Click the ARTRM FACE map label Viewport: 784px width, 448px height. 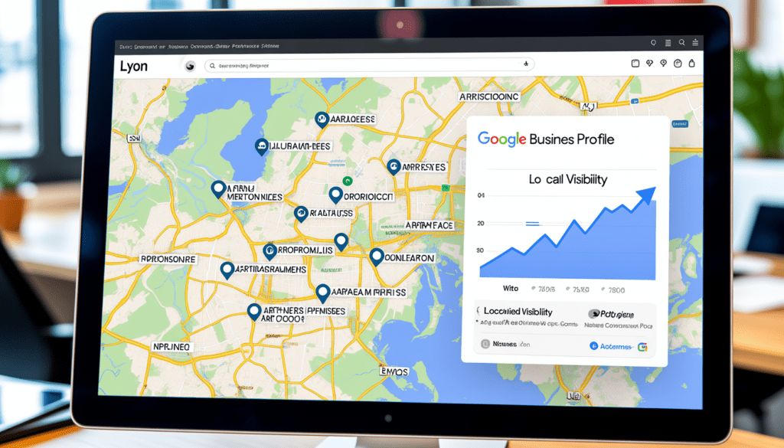429,225
